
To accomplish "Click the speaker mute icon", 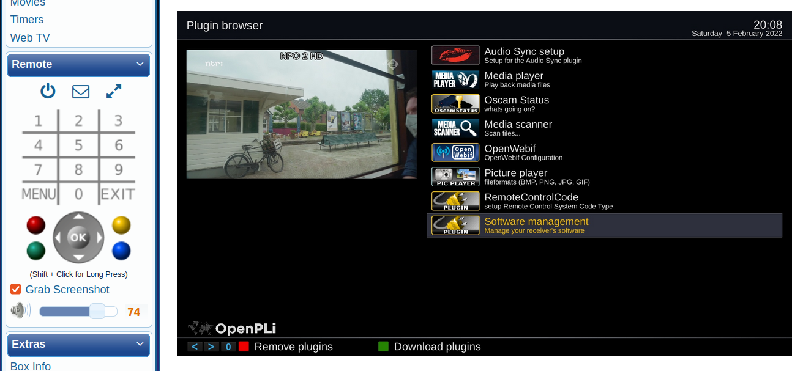I will [x=20, y=310].
